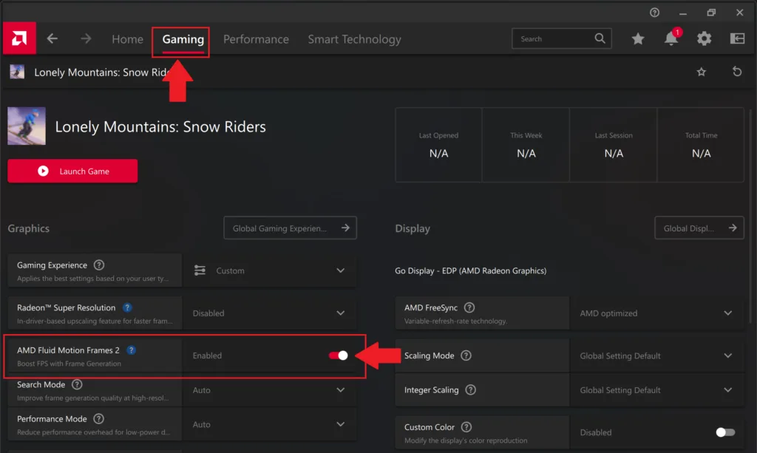Open Global Display settings
Screen dimensions: 757x453
699,228
